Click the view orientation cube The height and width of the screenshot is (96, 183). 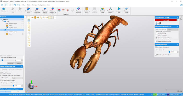click(x=31, y=86)
